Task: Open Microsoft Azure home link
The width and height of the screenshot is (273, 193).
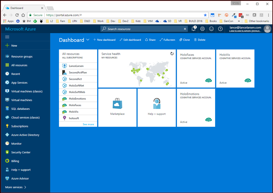Action: tap(21, 29)
